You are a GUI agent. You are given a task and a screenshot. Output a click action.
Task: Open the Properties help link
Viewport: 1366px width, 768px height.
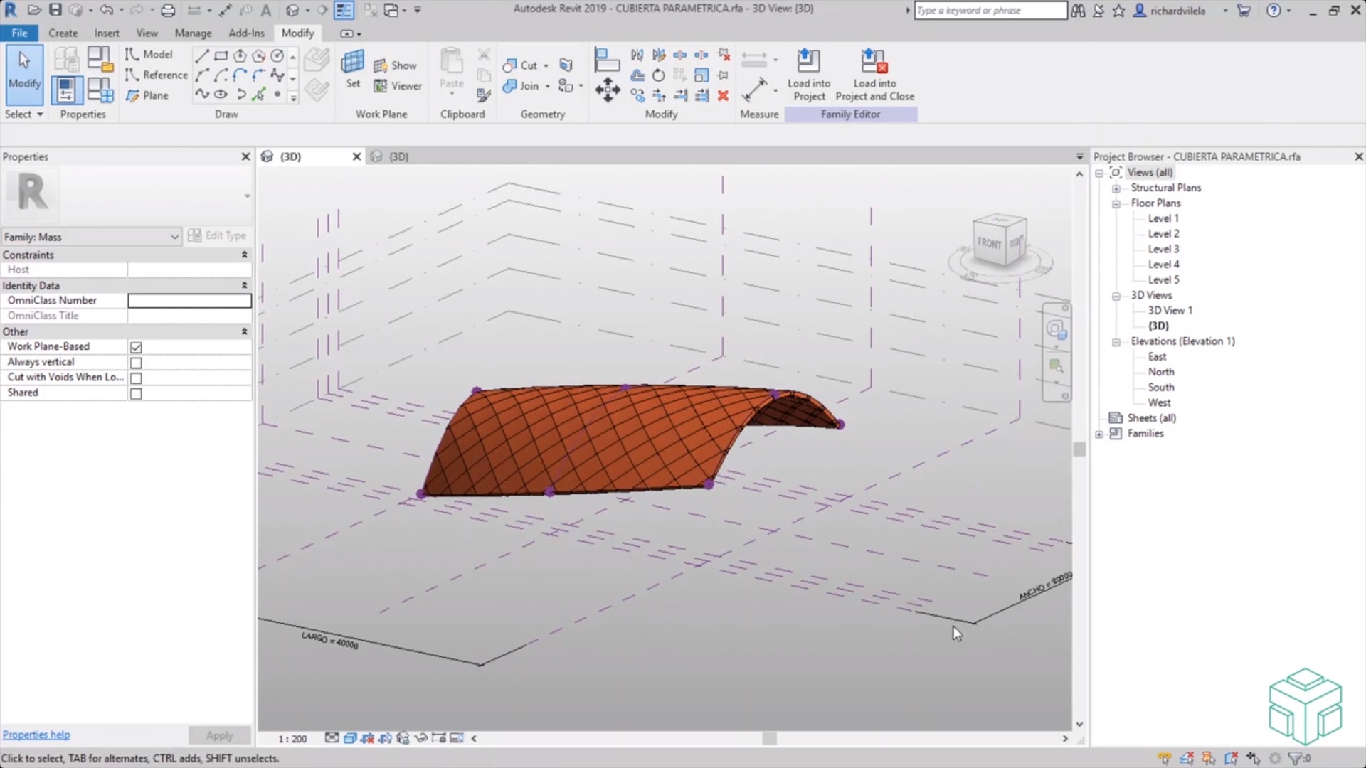click(36, 735)
